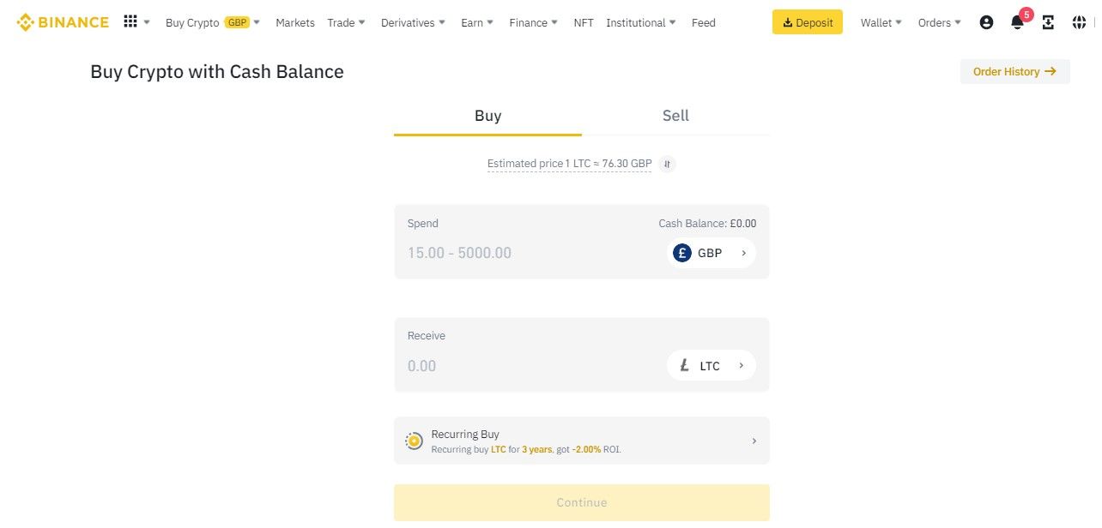Viewport: 1102px width, 528px height.
Task: Expand the Wallet dropdown menu
Action: pos(881,22)
